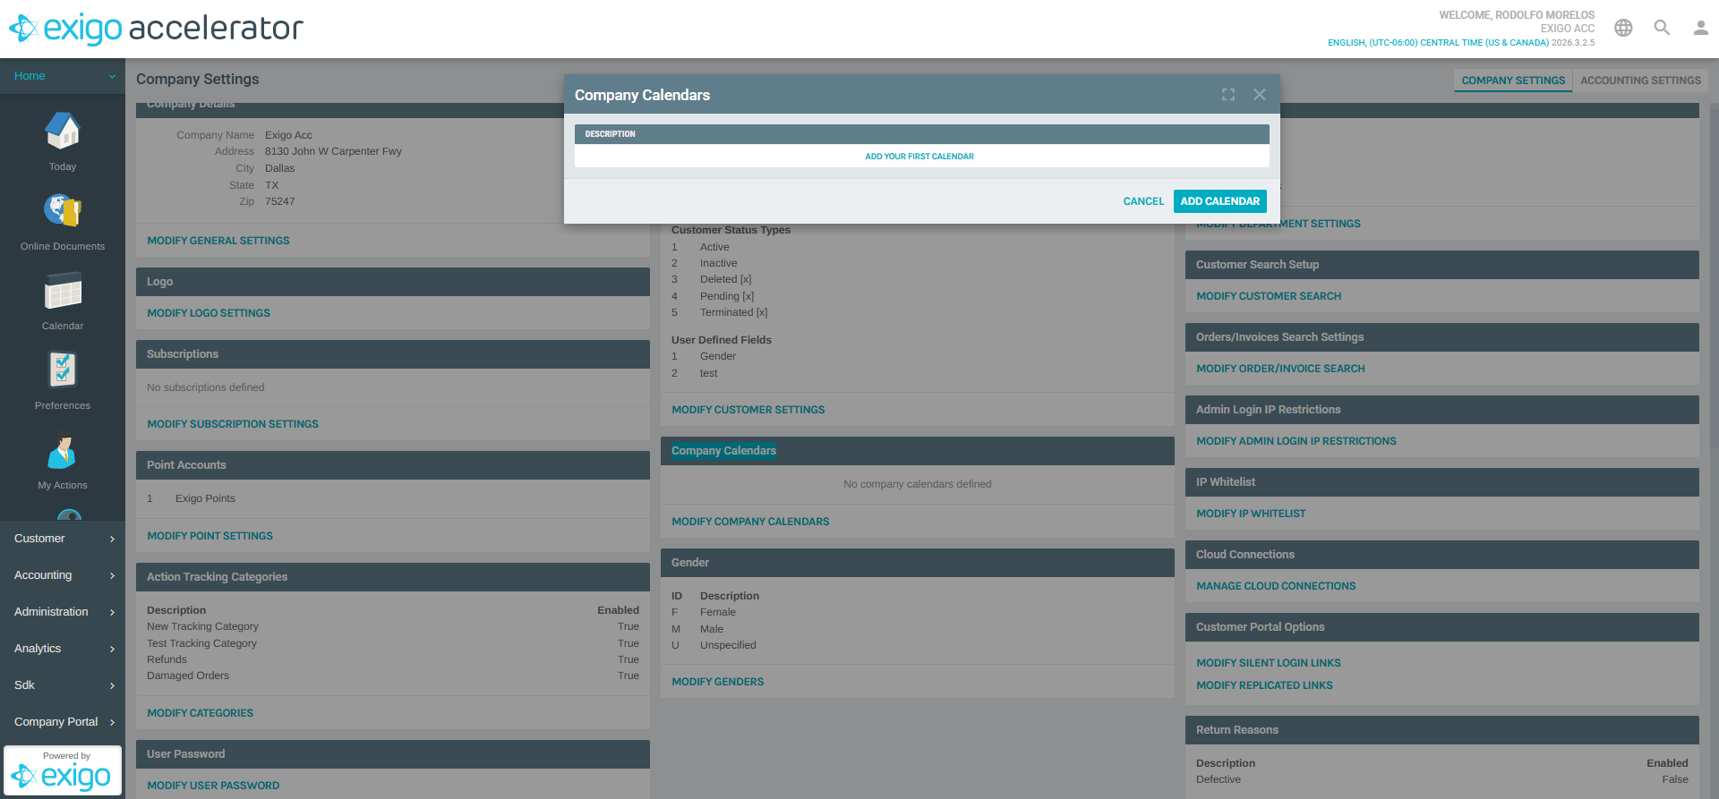Click the globe language icon
This screenshot has width=1719, height=799.
click(x=1623, y=28)
